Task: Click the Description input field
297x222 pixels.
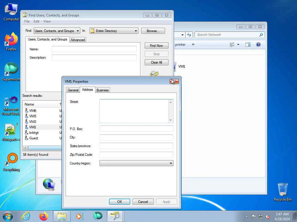Action: (94, 58)
